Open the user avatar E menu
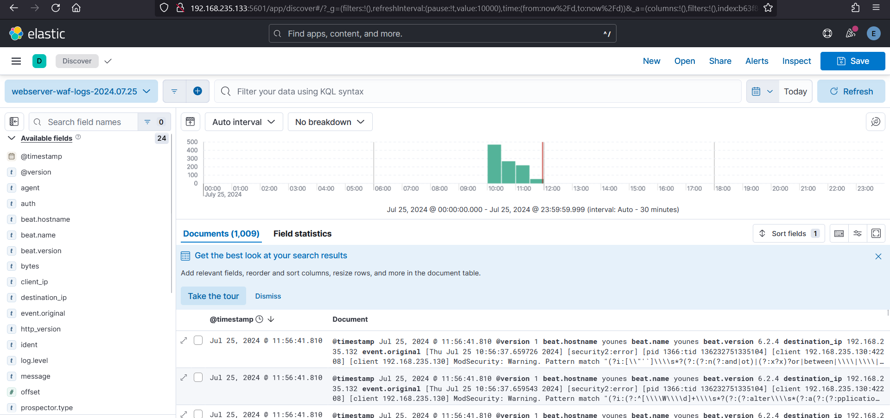This screenshot has width=890, height=418. tap(874, 33)
